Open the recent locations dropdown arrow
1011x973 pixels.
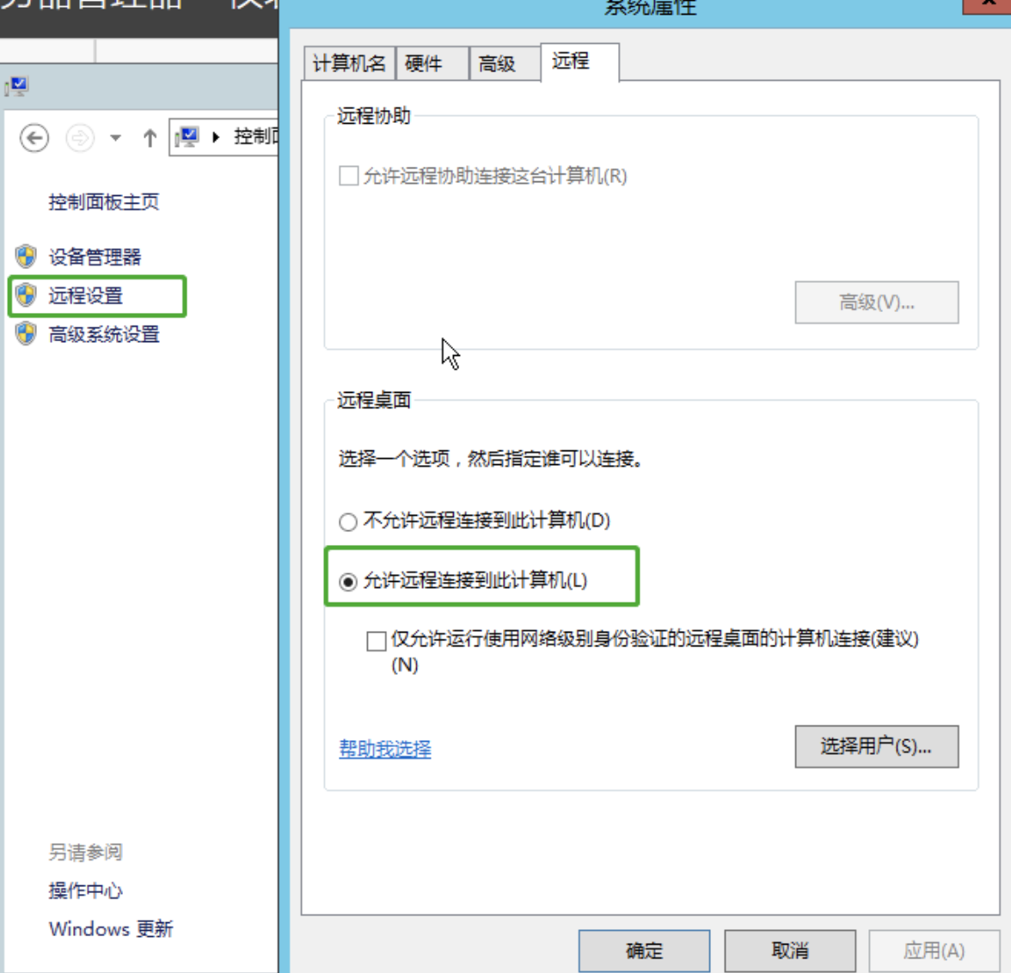[115, 138]
